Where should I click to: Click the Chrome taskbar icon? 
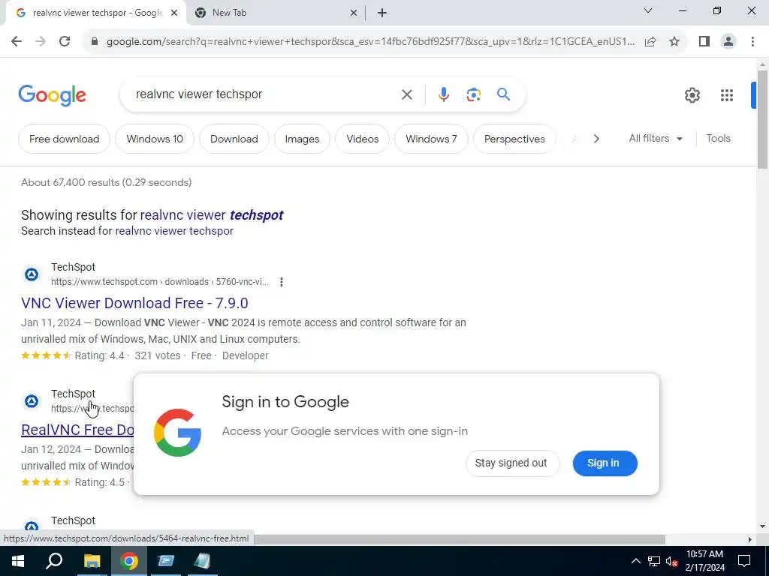[x=129, y=561]
